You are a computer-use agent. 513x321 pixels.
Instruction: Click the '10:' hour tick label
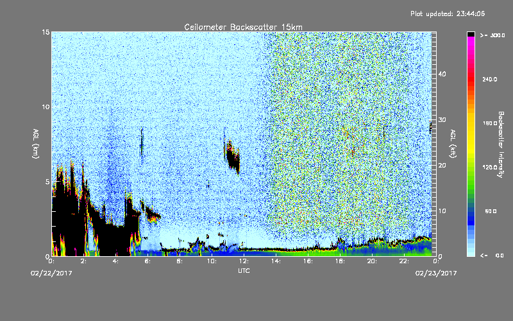click(212, 261)
